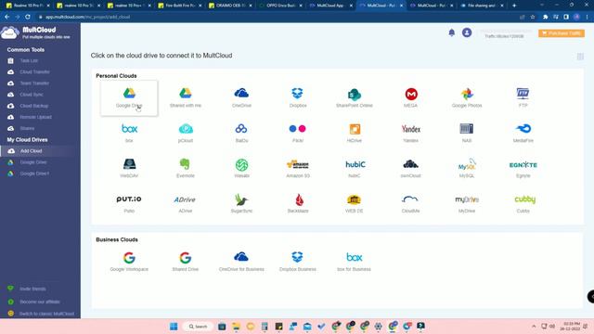This screenshot has height=334, width=594.
Task: Select SugarSync cloud
Action: (x=241, y=203)
